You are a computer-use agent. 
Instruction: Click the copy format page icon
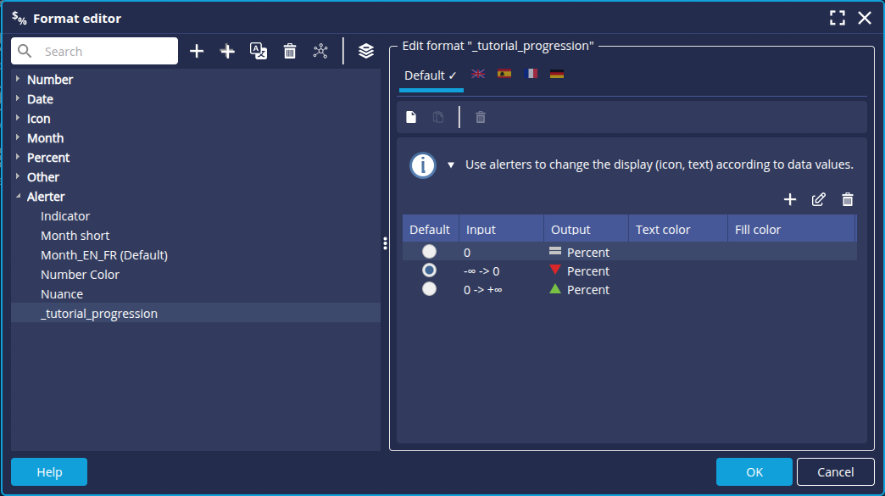coord(437,116)
